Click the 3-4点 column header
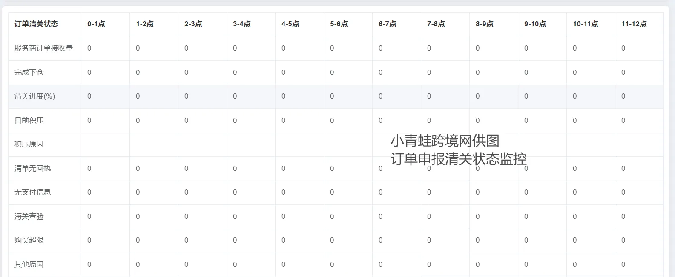 coord(242,24)
